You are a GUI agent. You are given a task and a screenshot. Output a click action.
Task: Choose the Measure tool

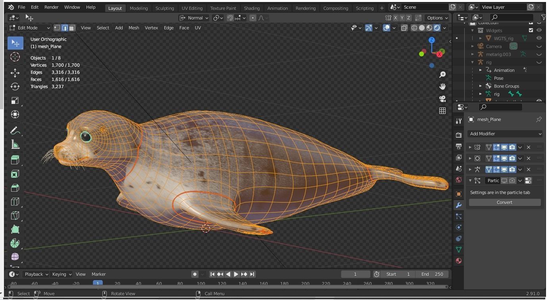click(15, 144)
